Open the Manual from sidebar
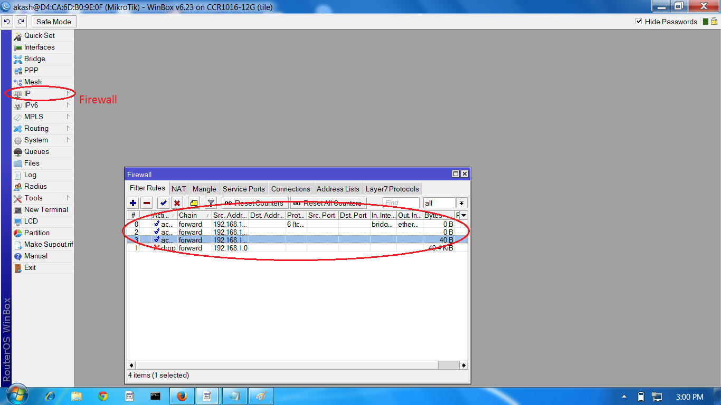This screenshot has height=405, width=721. [x=36, y=256]
